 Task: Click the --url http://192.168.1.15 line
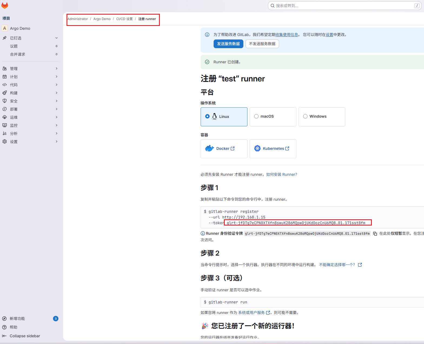coord(237,217)
